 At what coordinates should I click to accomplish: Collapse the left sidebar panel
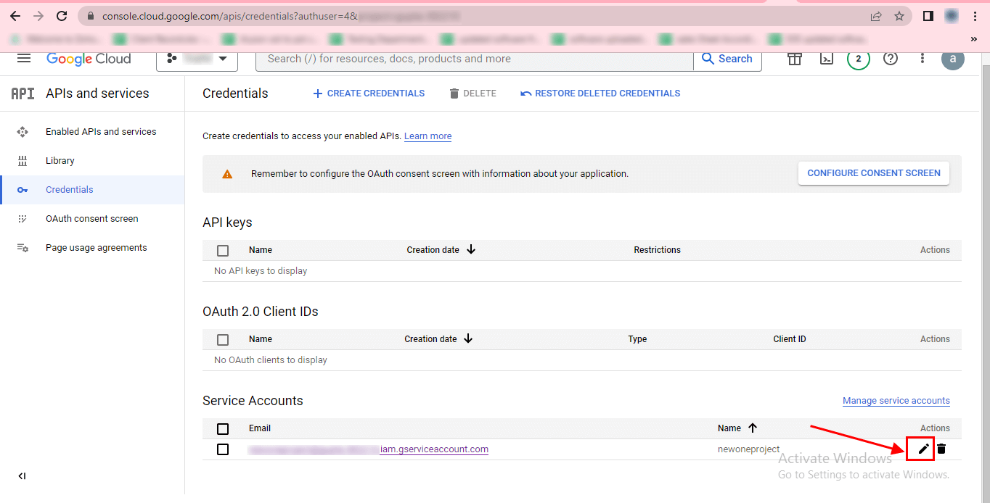pos(22,476)
